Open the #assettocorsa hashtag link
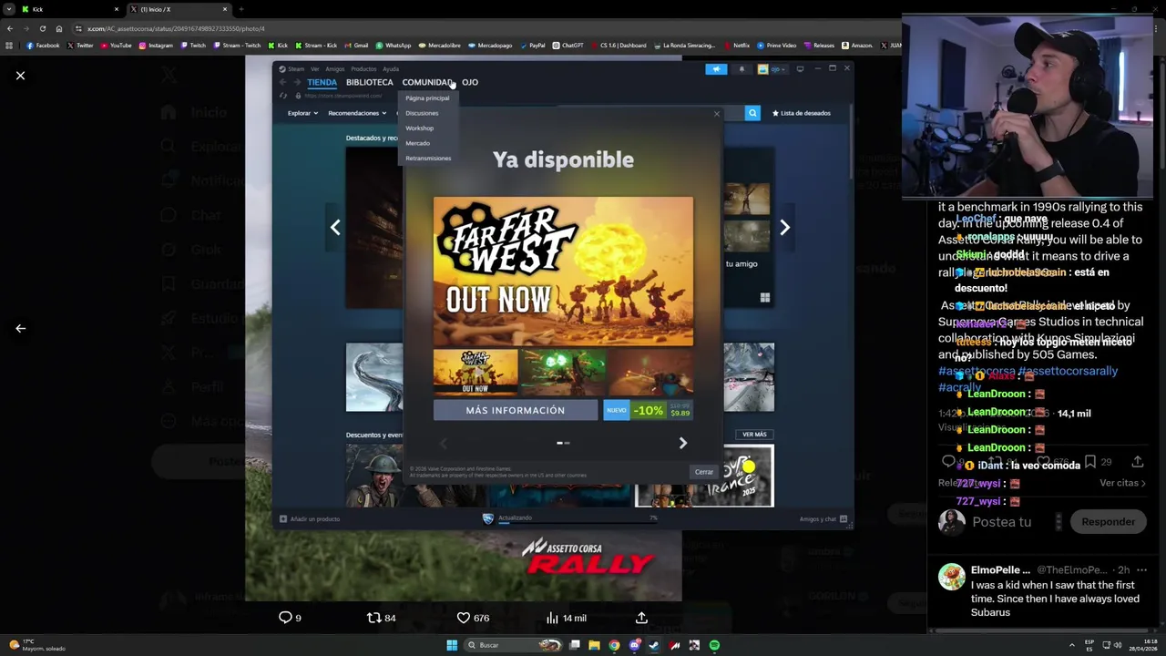The width and height of the screenshot is (1166, 656). coord(977,371)
